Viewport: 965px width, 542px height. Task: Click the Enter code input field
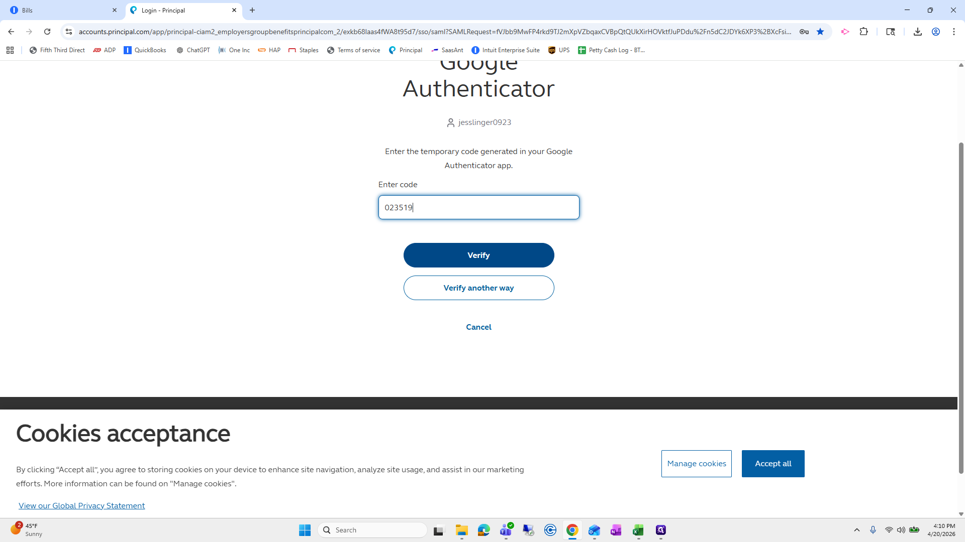coord(478,207)
